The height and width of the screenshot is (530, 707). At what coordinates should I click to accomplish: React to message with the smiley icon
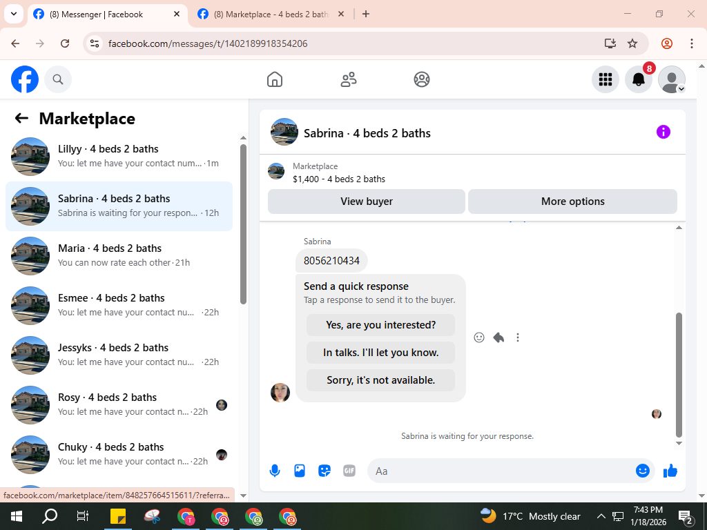479,337
